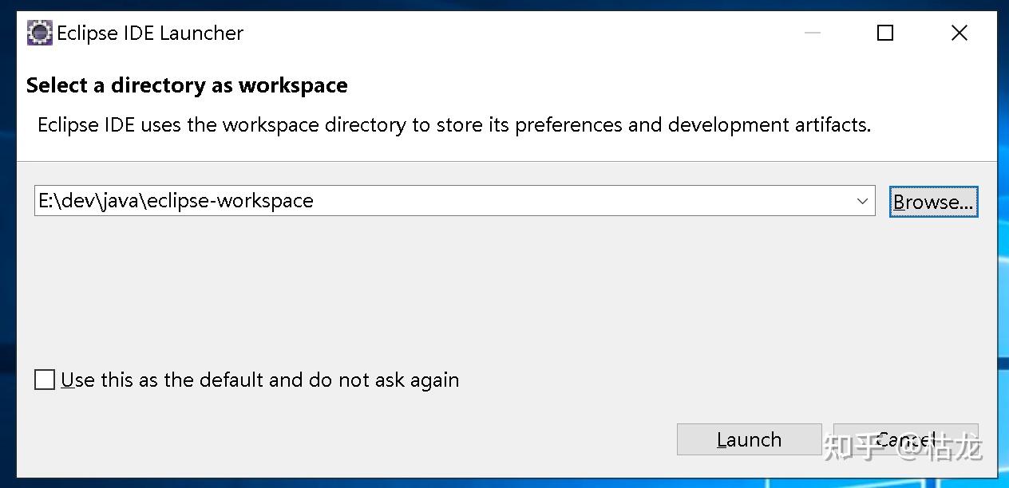Click the 'Eclipse IDE Launcher' title bar text
The image size is (1009, 488).
coord(150,33)
